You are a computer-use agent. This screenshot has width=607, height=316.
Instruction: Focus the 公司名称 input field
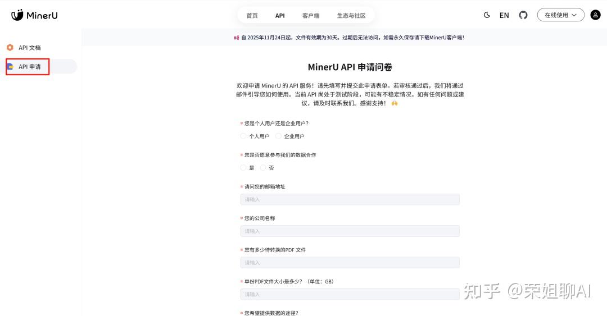[x=350, y=231]
